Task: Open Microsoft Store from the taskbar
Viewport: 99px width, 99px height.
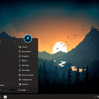Action: [5, 97]
